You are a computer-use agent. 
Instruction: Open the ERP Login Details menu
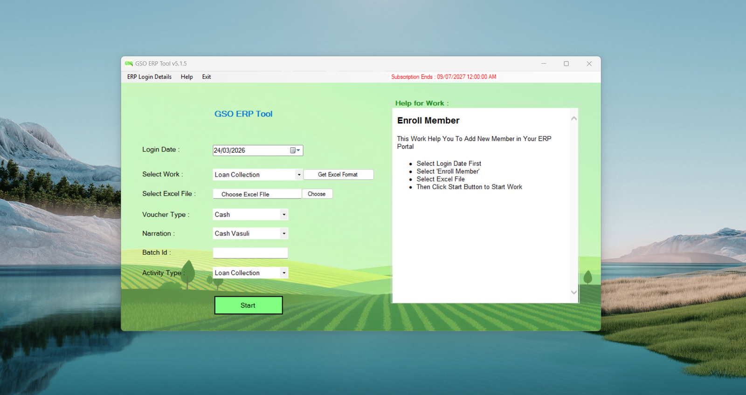[149, 77]
